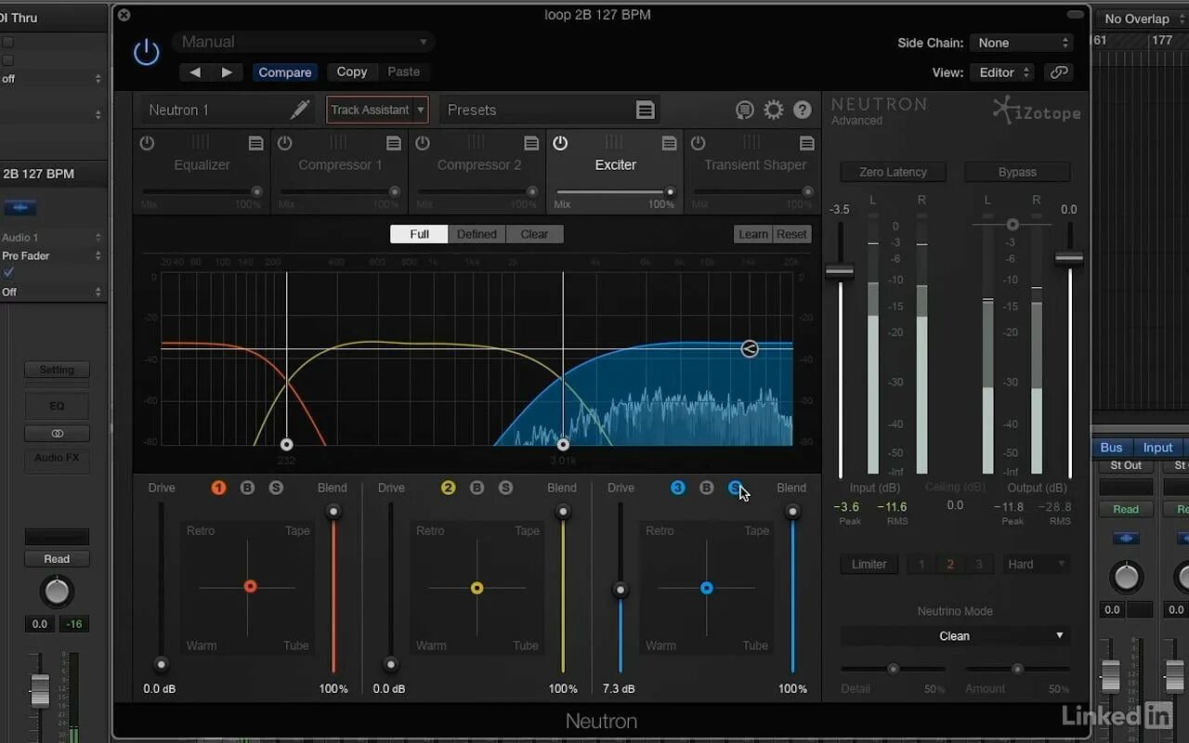Click band 3 Retro/Tape XY pad point
This screenshot has height=743, width=1189.
(x=707, y=588)
